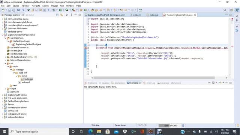Open the Navigate menu
This screenshot has width=240, height=135.
pyautogui.click(x=36, y=6)
